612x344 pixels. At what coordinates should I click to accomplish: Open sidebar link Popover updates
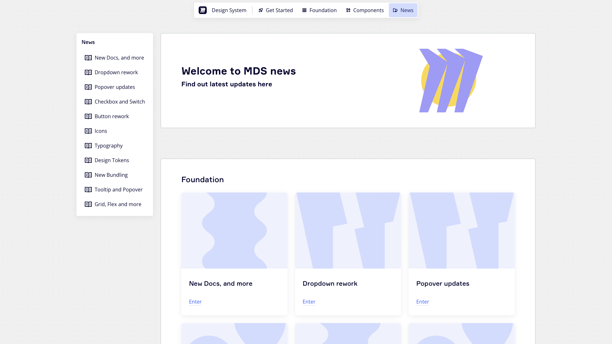tap(115, 87)
